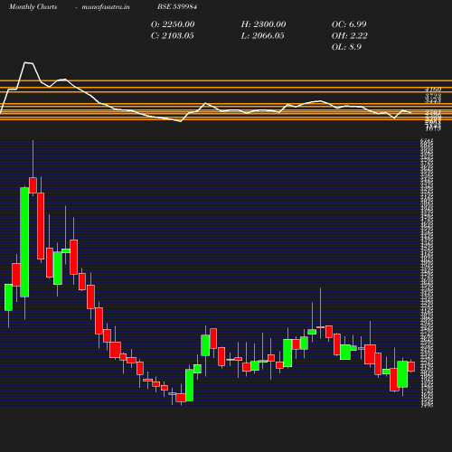
Task: Select the open value 'O: 2250.00'
Action: point(173,24)
